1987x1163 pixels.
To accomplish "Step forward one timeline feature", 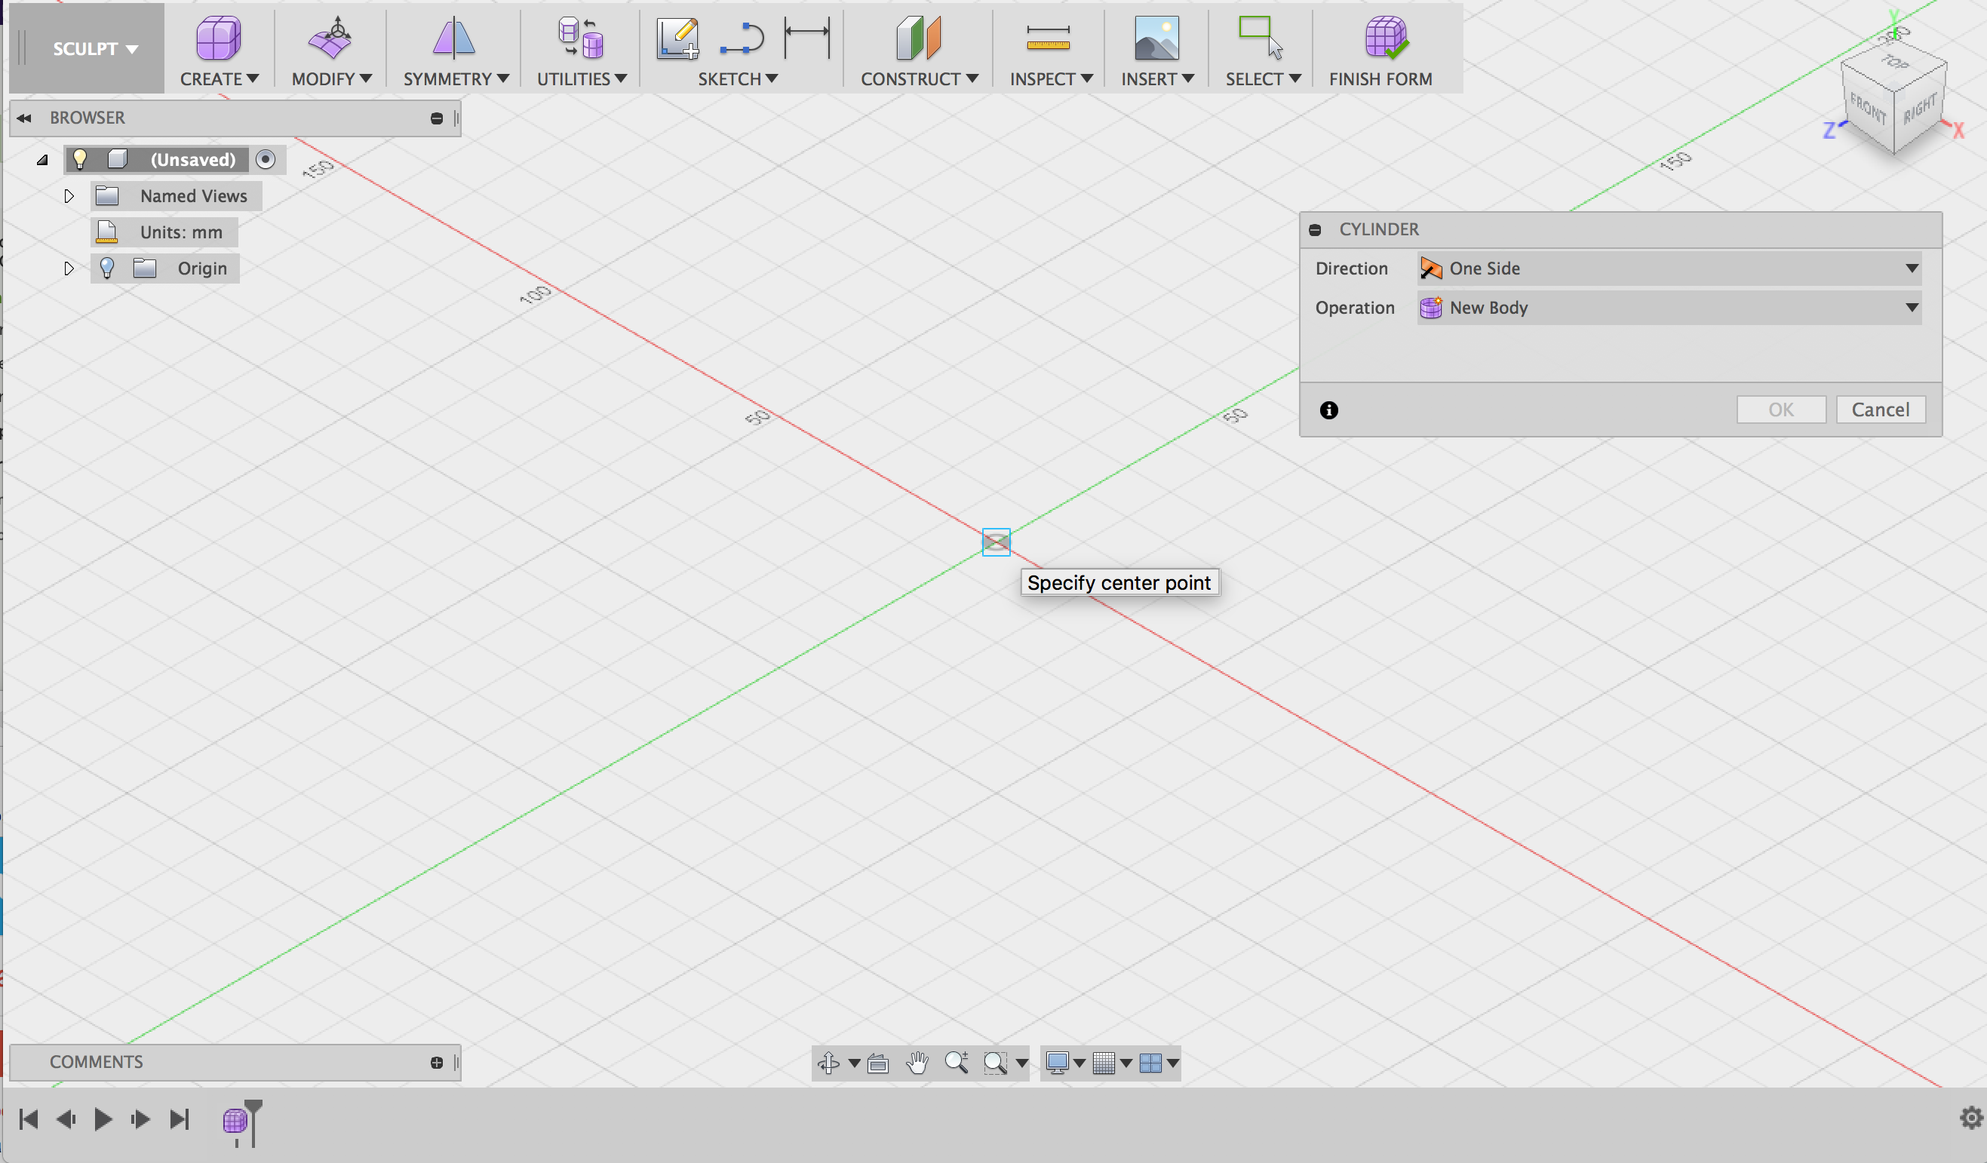I will tap(140, 1119).
